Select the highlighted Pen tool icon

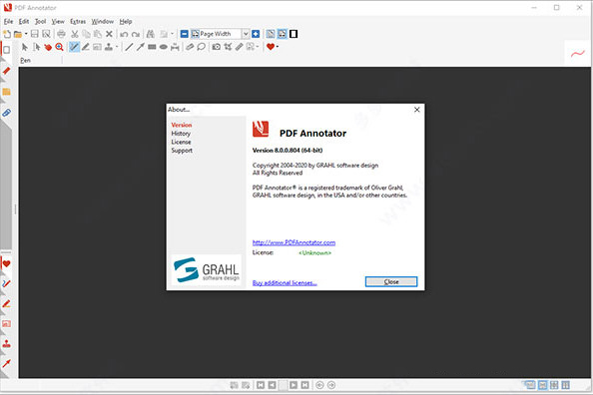[74, 47]
